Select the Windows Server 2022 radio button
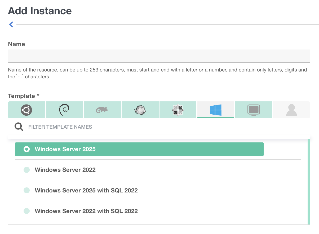Image resolution: width=319 pixels, height=234 pixels. tap(26, 170)
